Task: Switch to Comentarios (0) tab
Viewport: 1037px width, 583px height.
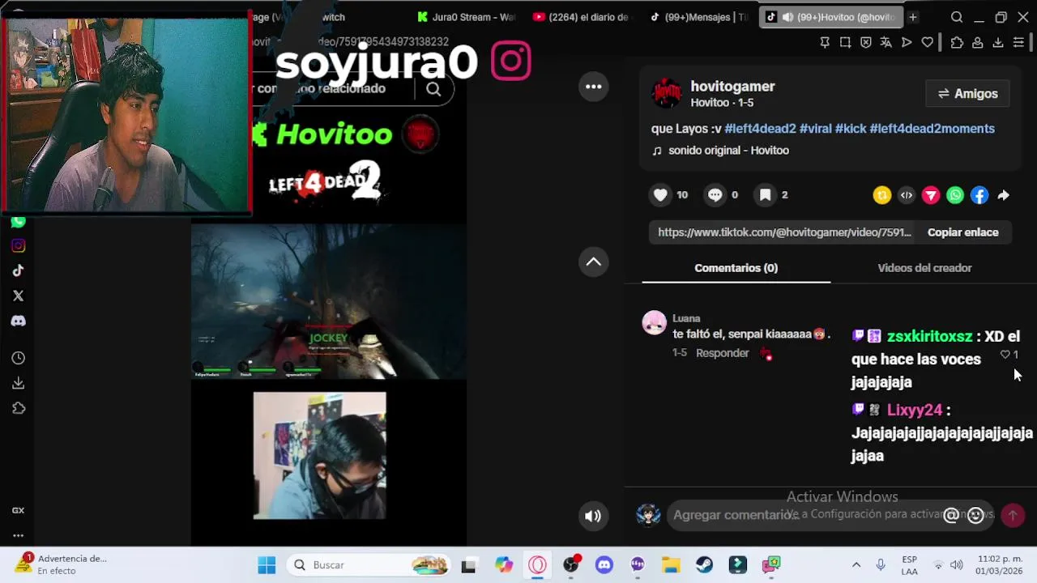Action: pyautogui.click(x=736, y=268)
